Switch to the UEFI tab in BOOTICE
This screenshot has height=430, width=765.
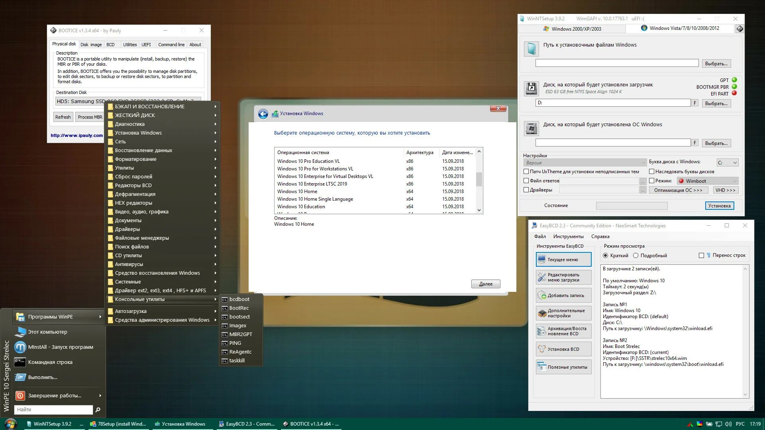pyautogui.click(x=146, y=45)
